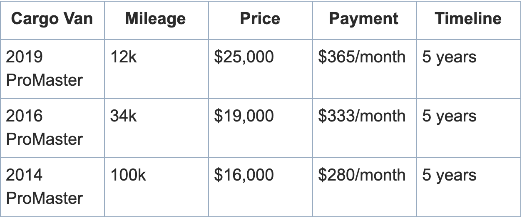Click the 12k mileage cell
The height and width of the screenshot is (218, 522).
[123, 57]
